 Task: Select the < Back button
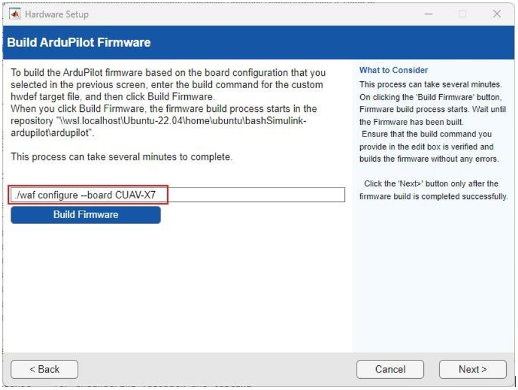click(44, 369)
